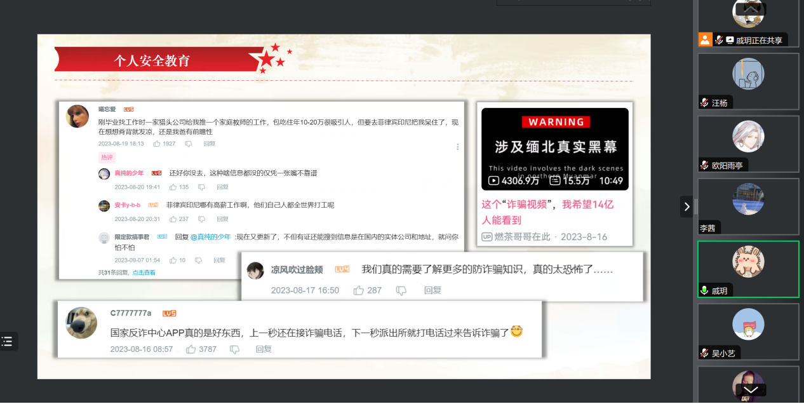Open the comment list icon in bottom-left corner

[8, 341]
